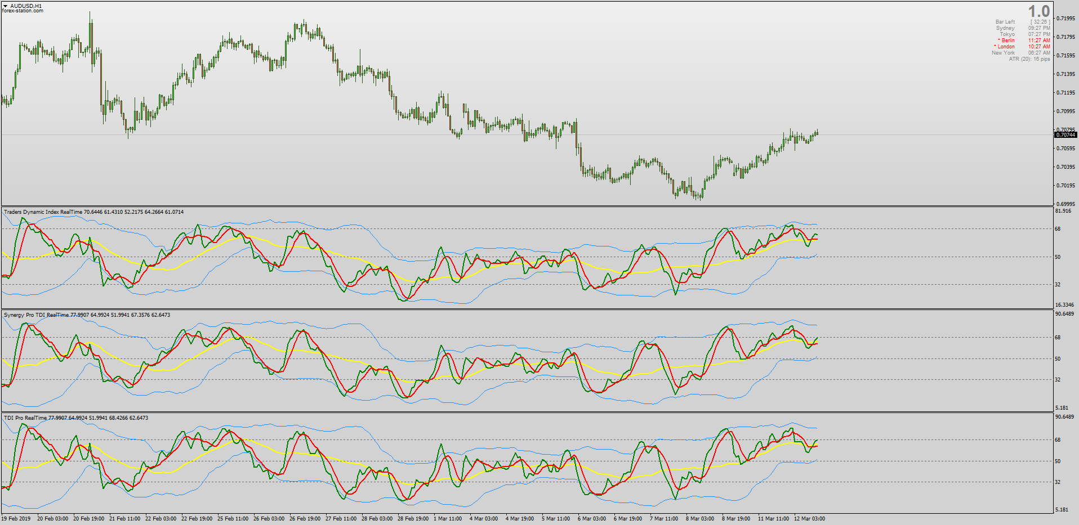Click the New York session label

click(1004, 53)
